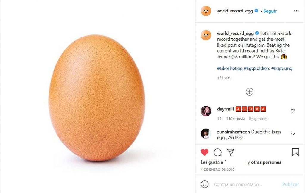Screen dimensions: 305x193
Task: Unlike the post with the red heart
Action: point(205,152)
